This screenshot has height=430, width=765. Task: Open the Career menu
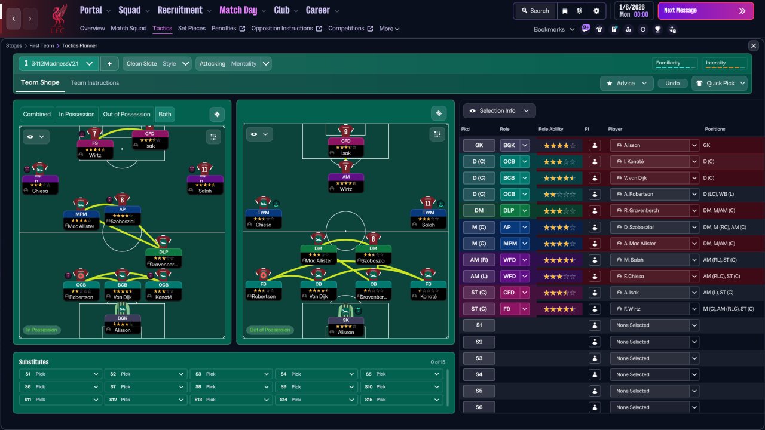pyautogui.click(x=323, y=10)
